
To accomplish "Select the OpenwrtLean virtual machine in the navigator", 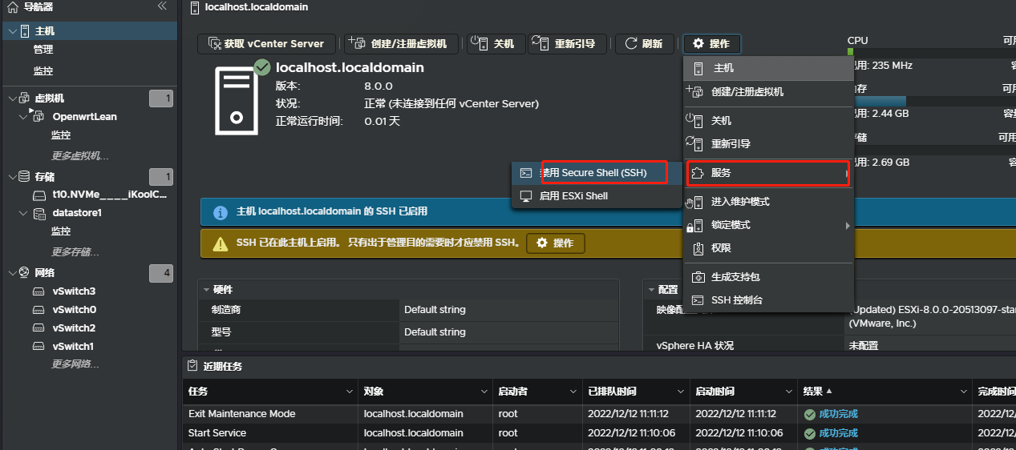I will (84, 117).
